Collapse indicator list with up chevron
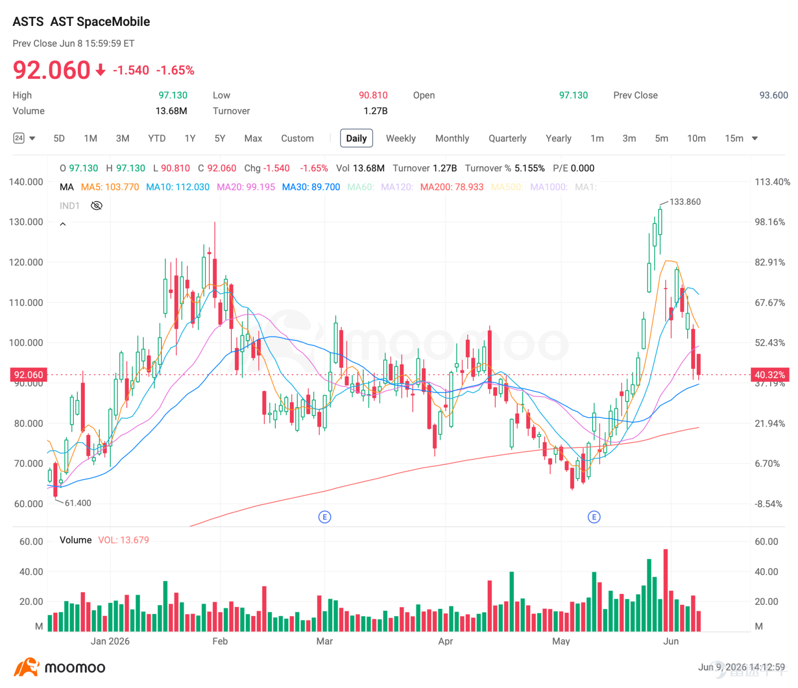Image resolution: width=798 pixels, height=688 pixels. pos(63,224)
